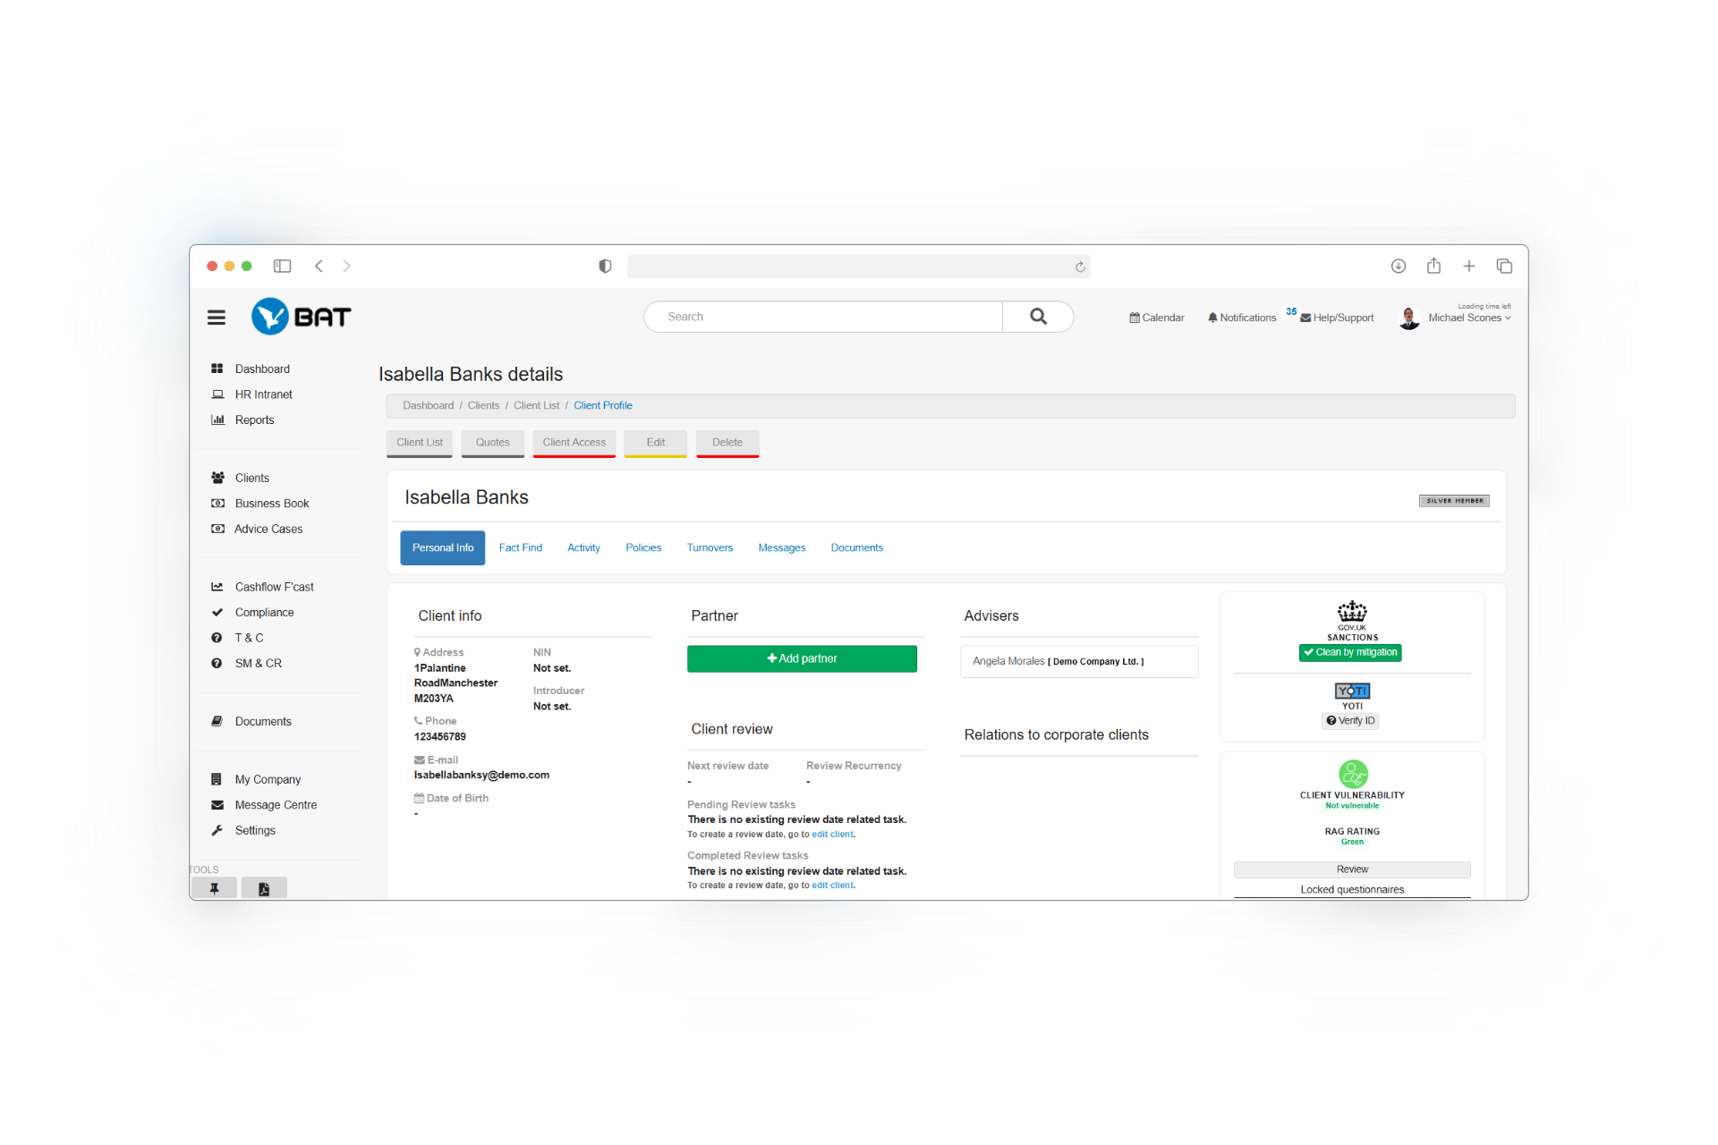
Task: Click the BAT bird logo
Action: click(269, 317)
